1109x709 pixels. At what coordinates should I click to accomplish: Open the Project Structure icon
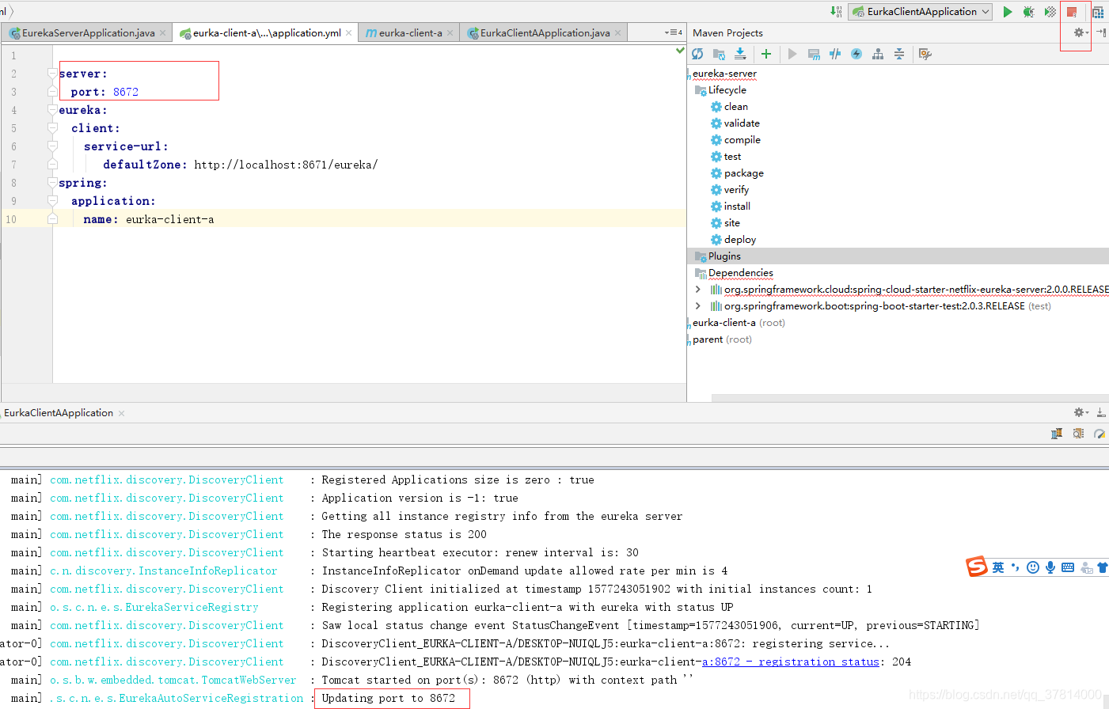tap(1098, 12)
